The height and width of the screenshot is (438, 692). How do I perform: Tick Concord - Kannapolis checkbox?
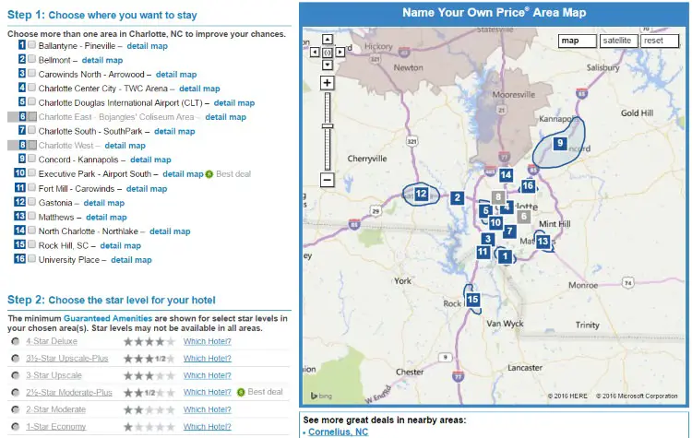(31, 158)
